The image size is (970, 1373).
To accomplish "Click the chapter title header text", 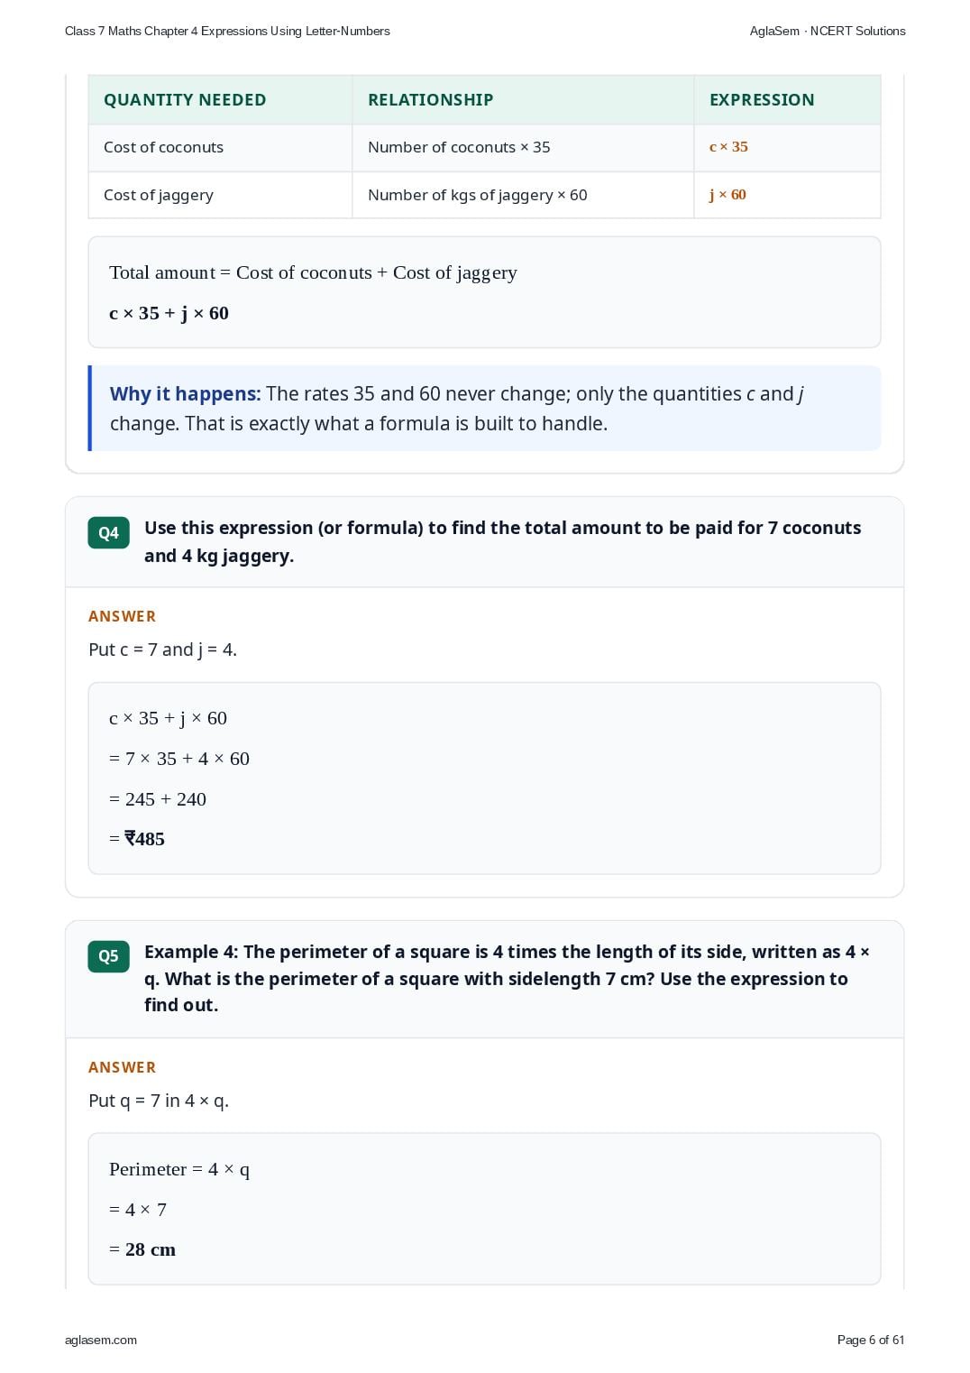I will (227, 31).
